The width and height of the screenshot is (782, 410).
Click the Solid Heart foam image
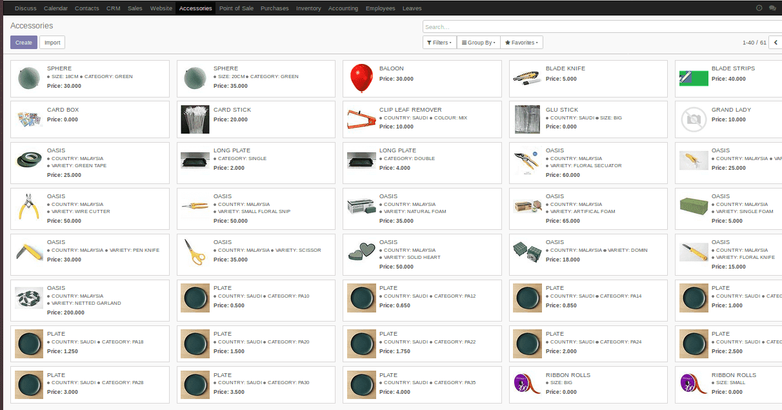[361, 252]
